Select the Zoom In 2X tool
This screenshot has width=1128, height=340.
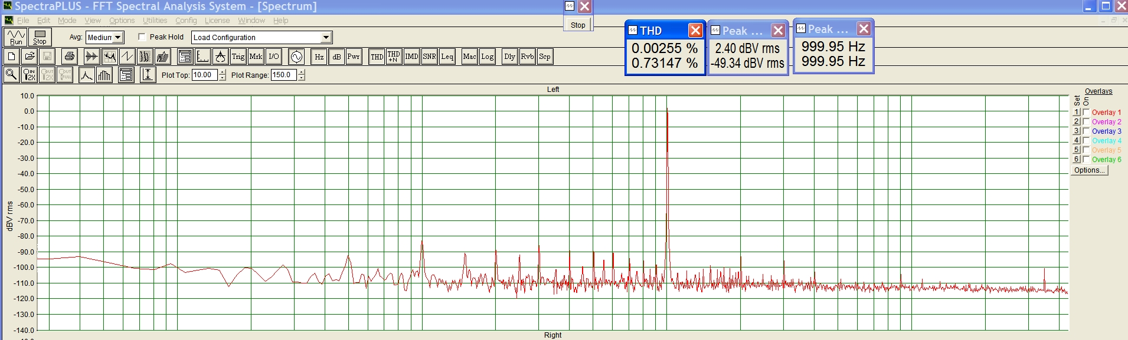pos(29,75)
